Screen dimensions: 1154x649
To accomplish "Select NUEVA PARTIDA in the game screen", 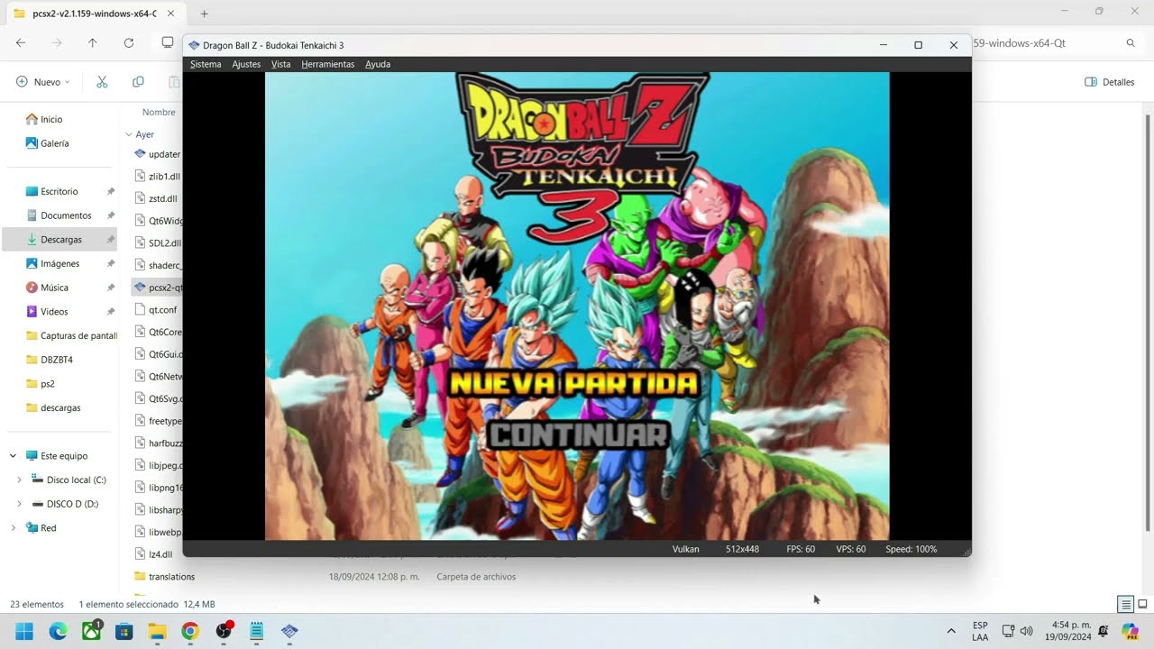I will pos(574,384).
